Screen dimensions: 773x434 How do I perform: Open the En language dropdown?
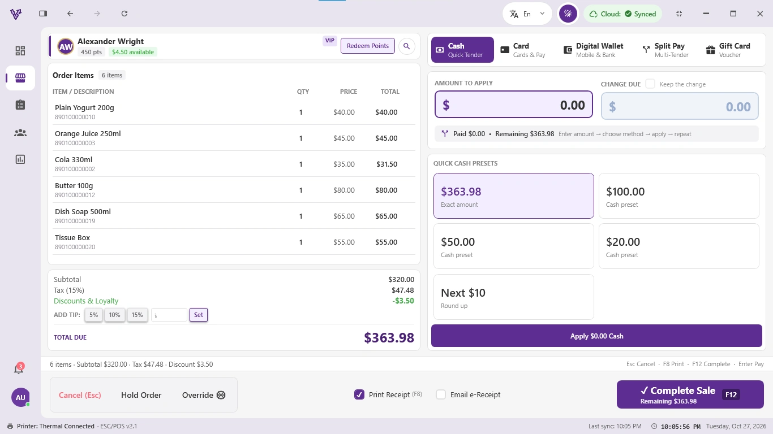[527, 14]
